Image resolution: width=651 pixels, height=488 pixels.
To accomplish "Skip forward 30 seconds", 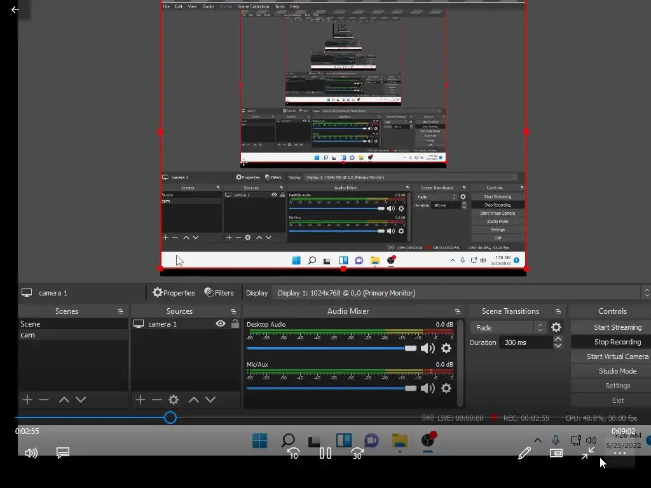I will pos(357,453).
